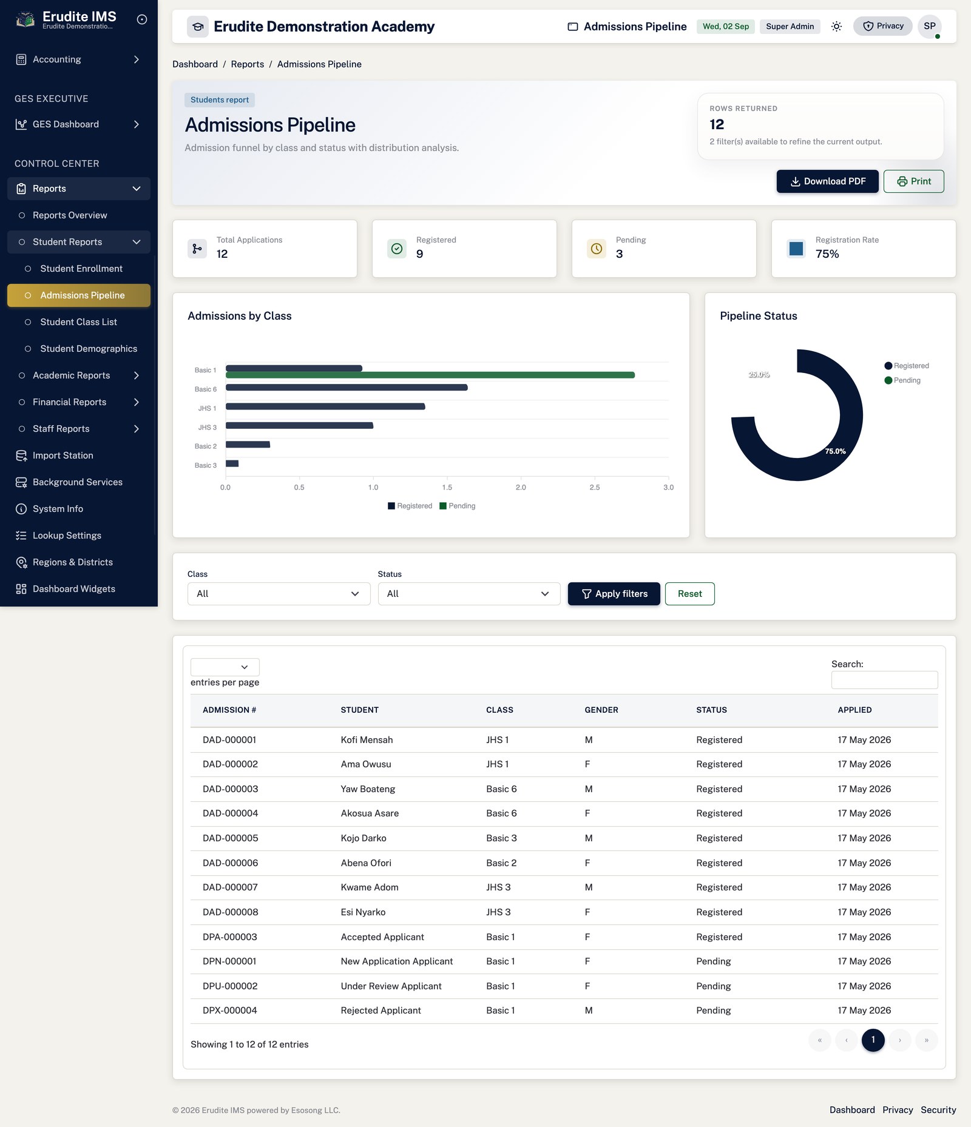Expand Academic Reports submenu
The height and width of the screenshot is (1127, 971).
tap(79, 375)
